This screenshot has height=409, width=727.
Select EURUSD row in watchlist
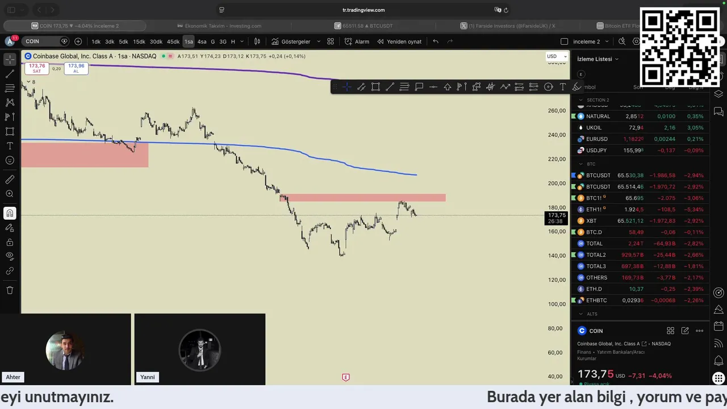click(640, 139)
